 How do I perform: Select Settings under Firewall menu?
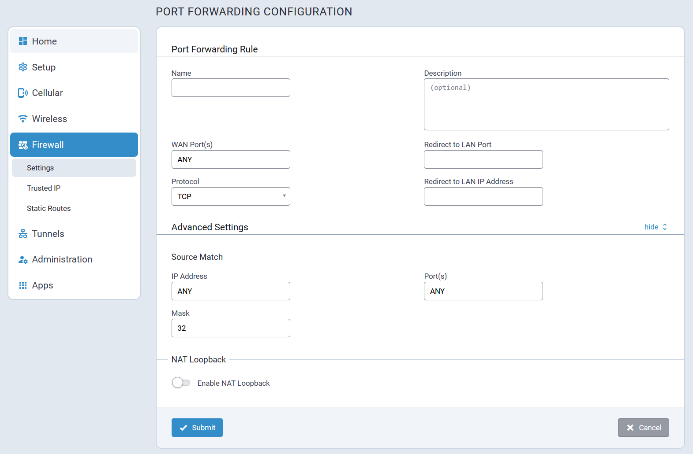(x=40, y=168)
